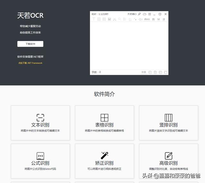205x183 pixels.
Task: Click the T text recognition toolbar icon
Action: [x=94, y=19]
